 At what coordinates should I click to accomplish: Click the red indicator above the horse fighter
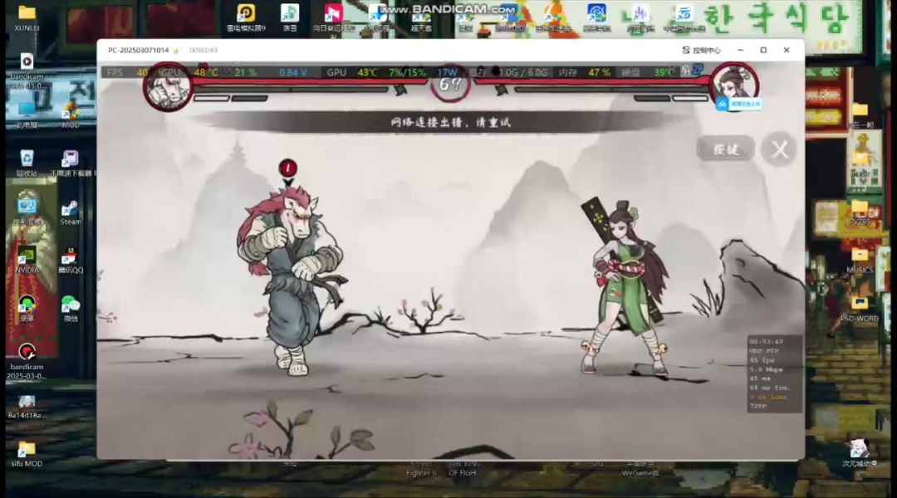tap(287, 168)
